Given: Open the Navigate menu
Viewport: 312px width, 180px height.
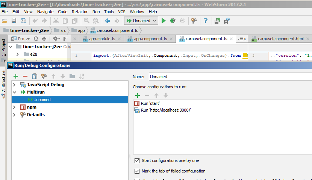Looking at the screenshot, I should click(x=45, y=12).
